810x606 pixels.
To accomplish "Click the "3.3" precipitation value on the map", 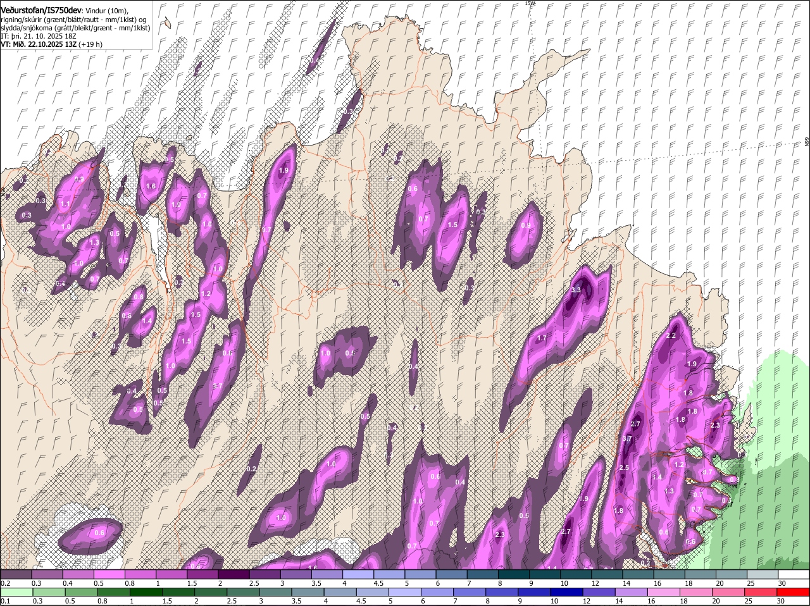I will 576,290.
